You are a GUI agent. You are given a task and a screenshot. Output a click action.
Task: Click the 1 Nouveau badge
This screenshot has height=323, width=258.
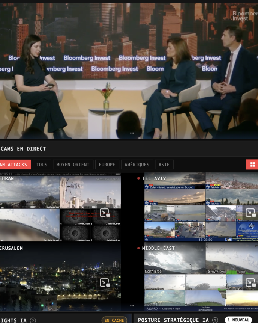[x=238, y=320]
